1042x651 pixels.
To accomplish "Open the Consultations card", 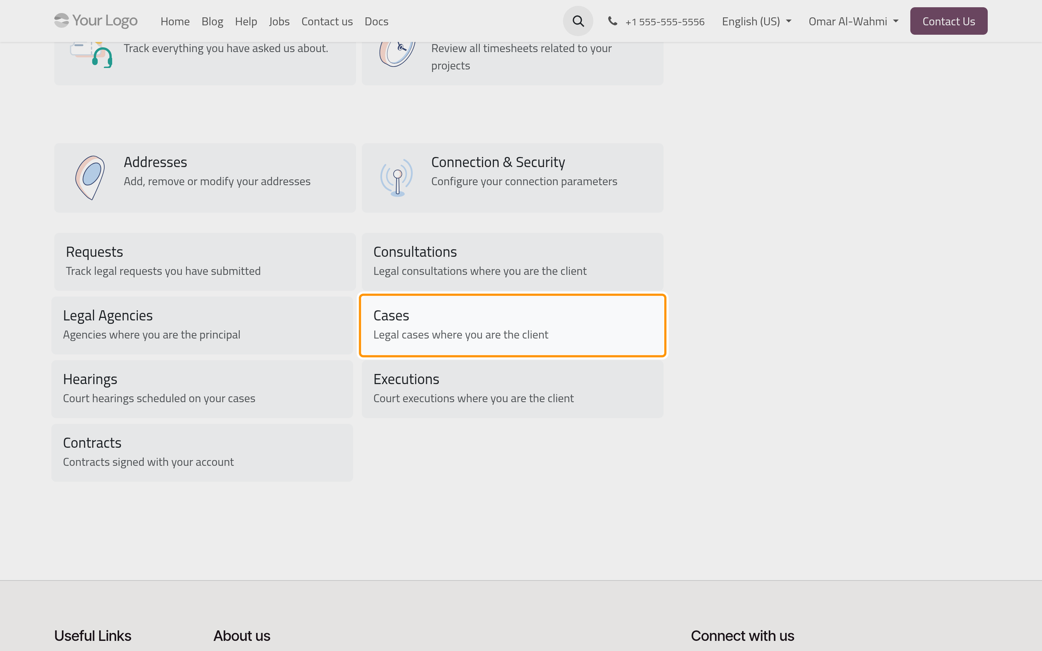I will [x=512, y=262].
